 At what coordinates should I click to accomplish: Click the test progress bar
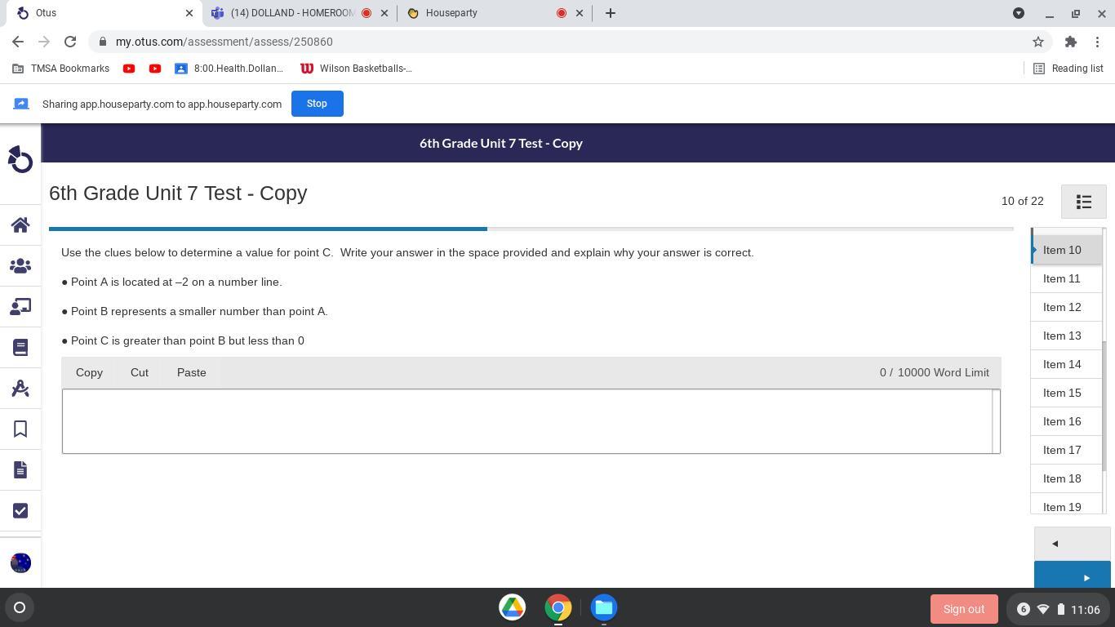[531, 229]
